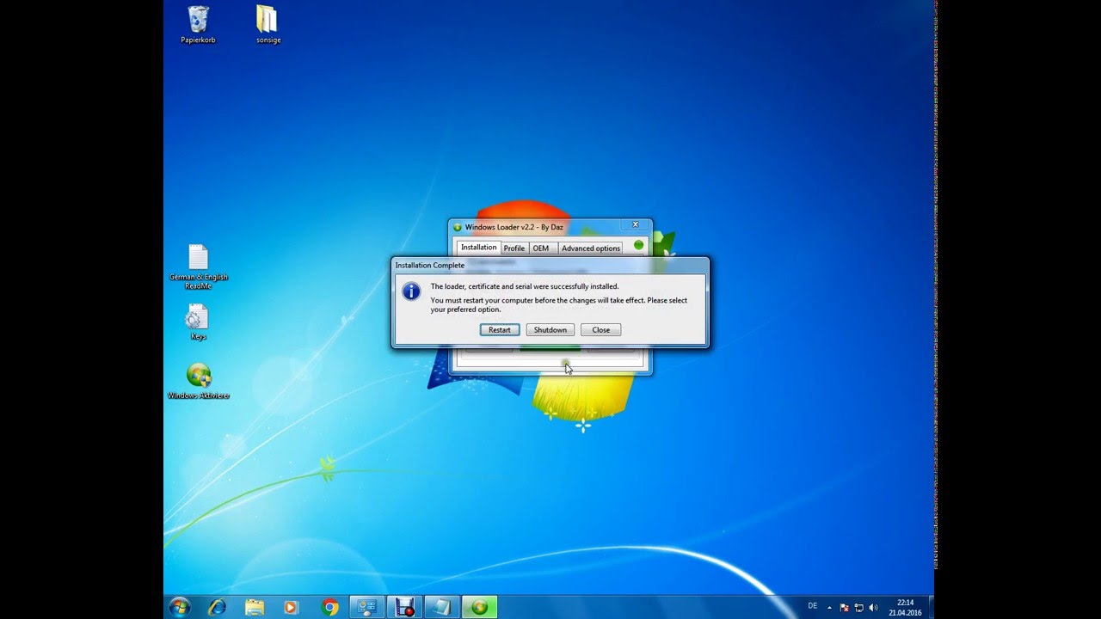
Task: Open the Papierkorb recycle bin icon
Action: pos(198,24)
